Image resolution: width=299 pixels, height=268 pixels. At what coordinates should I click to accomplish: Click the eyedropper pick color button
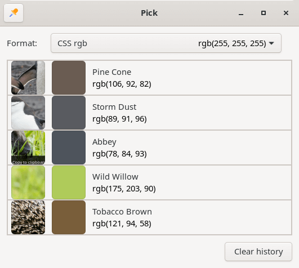[14, 13]
